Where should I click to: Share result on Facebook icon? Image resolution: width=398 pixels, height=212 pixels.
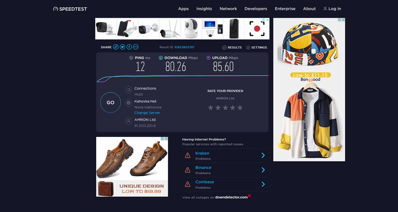pyautogui.click(x=129, y=47)
